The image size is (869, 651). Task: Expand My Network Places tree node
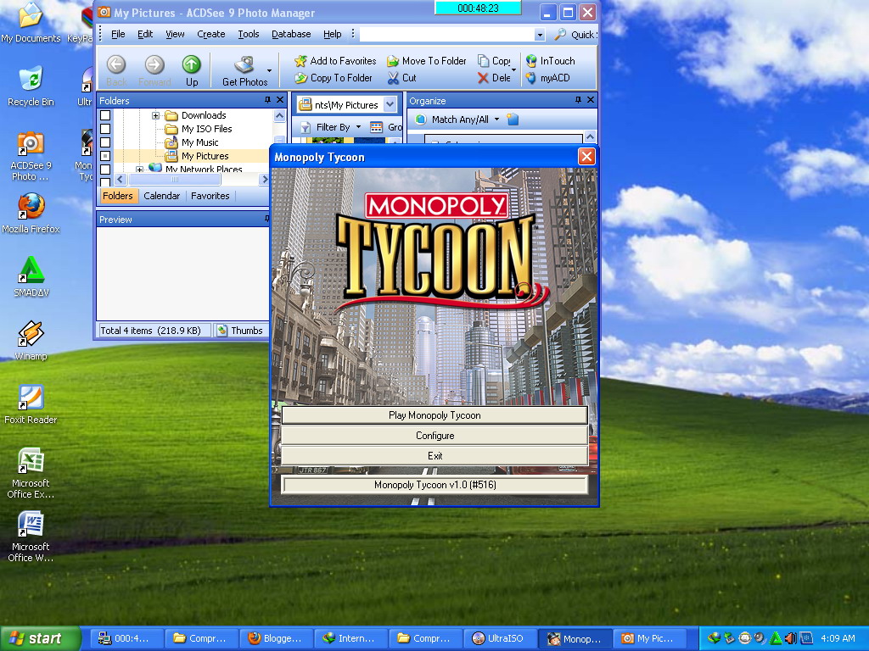coord(140,170)
